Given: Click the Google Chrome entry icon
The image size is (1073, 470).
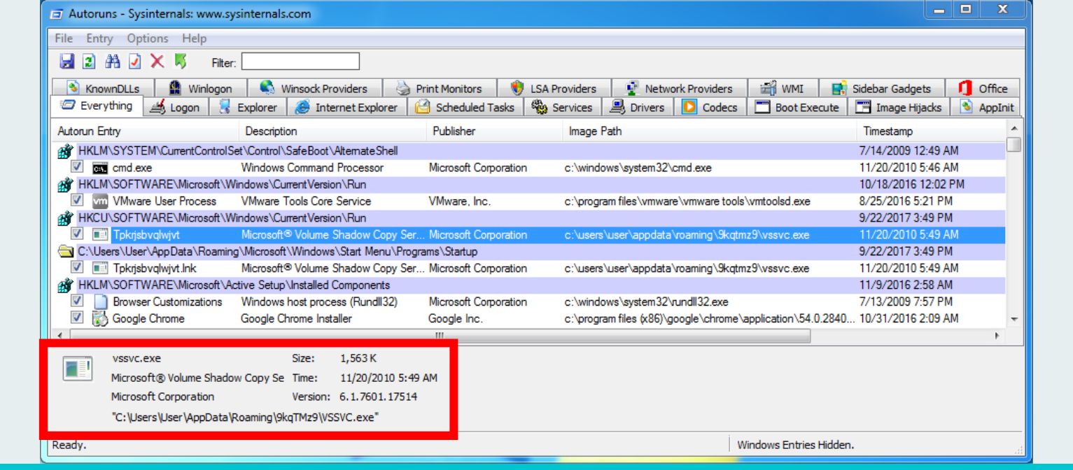Looking at the screenshot, I should coord(99,319).
